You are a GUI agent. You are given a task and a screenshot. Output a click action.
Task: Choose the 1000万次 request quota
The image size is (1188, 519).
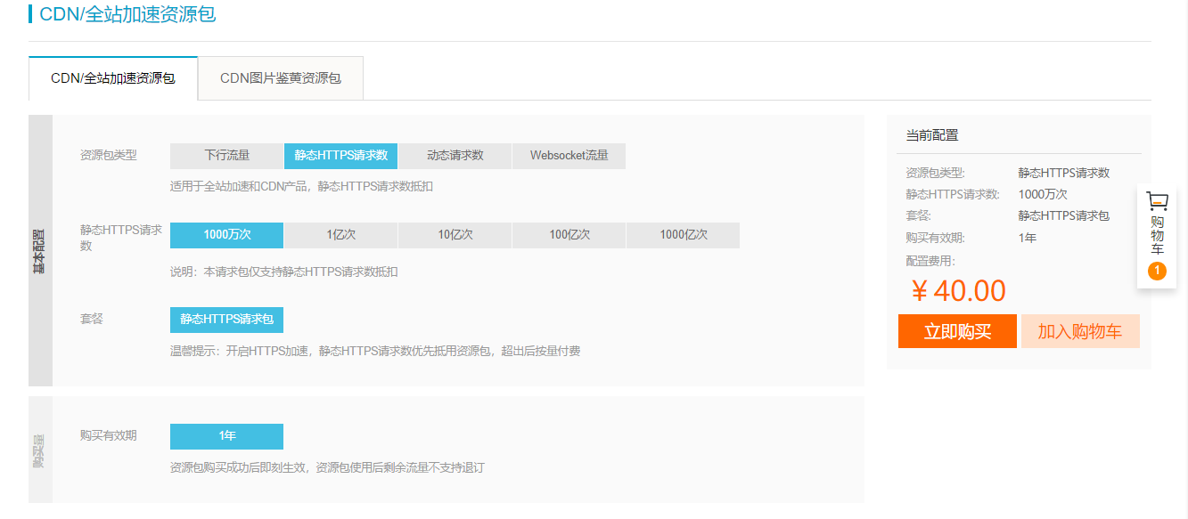[226, 235]
